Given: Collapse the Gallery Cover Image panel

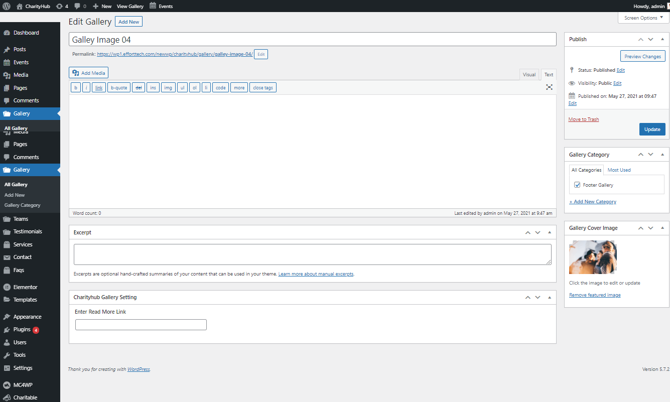Looking at the screenshot, I should (662, 228).
